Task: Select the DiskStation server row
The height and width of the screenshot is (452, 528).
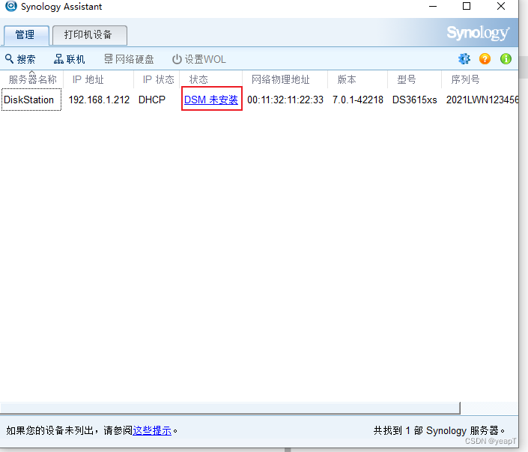Action: [259, 100]
